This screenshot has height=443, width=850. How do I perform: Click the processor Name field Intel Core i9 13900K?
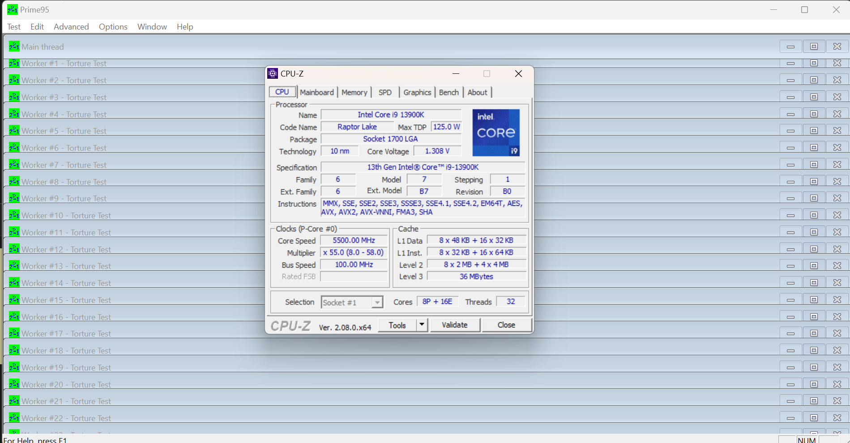click(391, 115)
